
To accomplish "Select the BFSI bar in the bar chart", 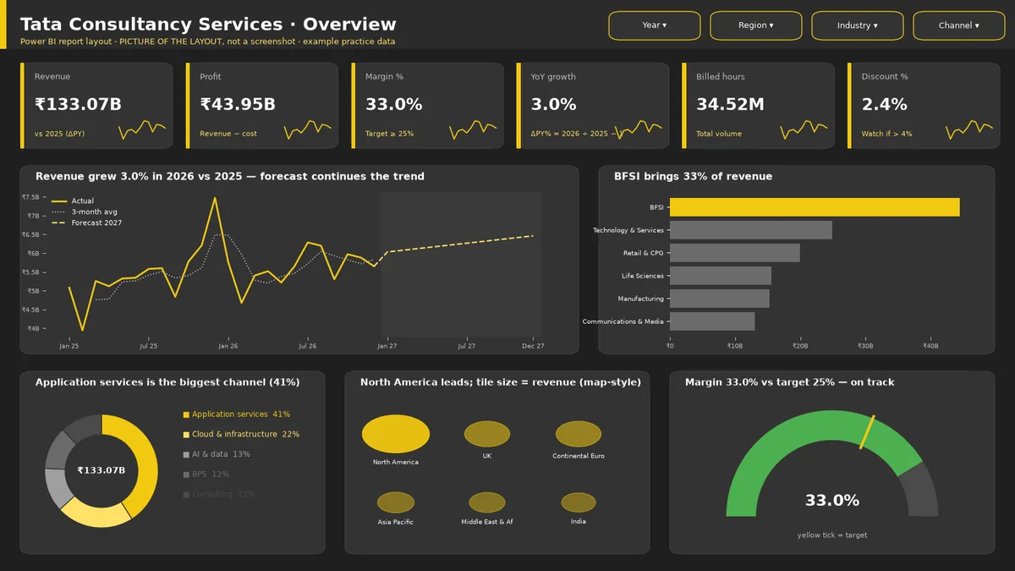I will coord(815,207).
